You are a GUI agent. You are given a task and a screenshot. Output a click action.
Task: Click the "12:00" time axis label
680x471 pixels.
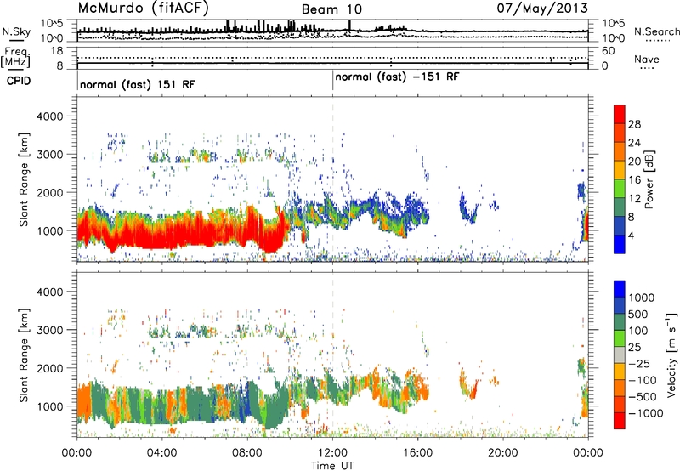(332, 453)
